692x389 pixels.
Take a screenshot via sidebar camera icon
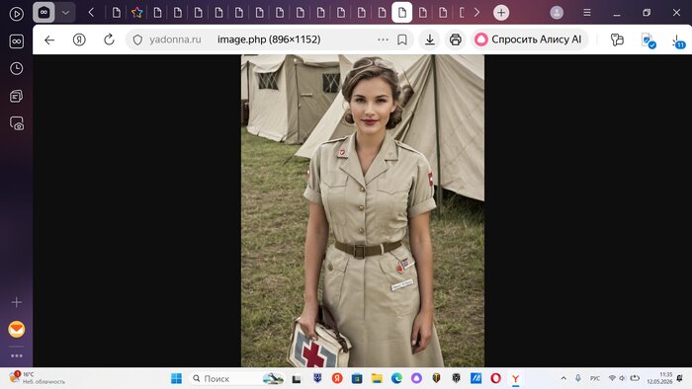(17, 123)
